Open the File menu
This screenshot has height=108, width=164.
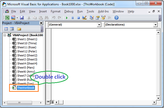[14, 11]
